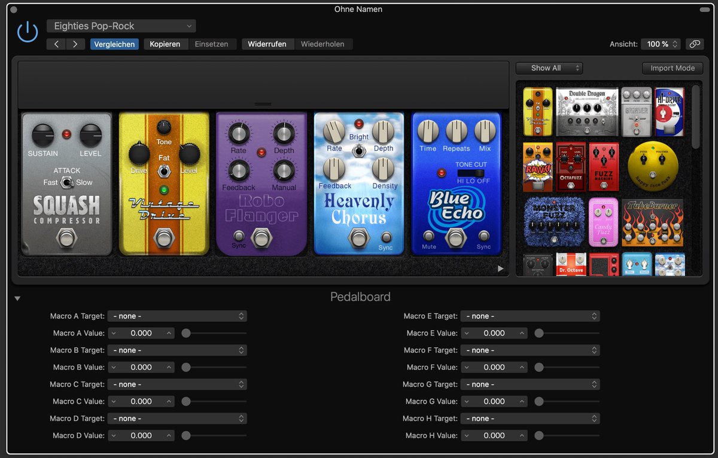The width and height of the screenshot is (718, 458).
Task: Click the link chain icon near Ansicht
Action: pos(694,44)
